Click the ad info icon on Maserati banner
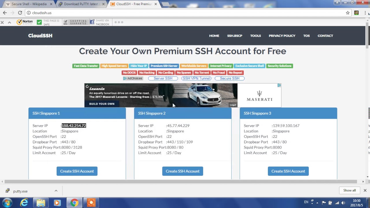370x208 pixels. point(279,85)
